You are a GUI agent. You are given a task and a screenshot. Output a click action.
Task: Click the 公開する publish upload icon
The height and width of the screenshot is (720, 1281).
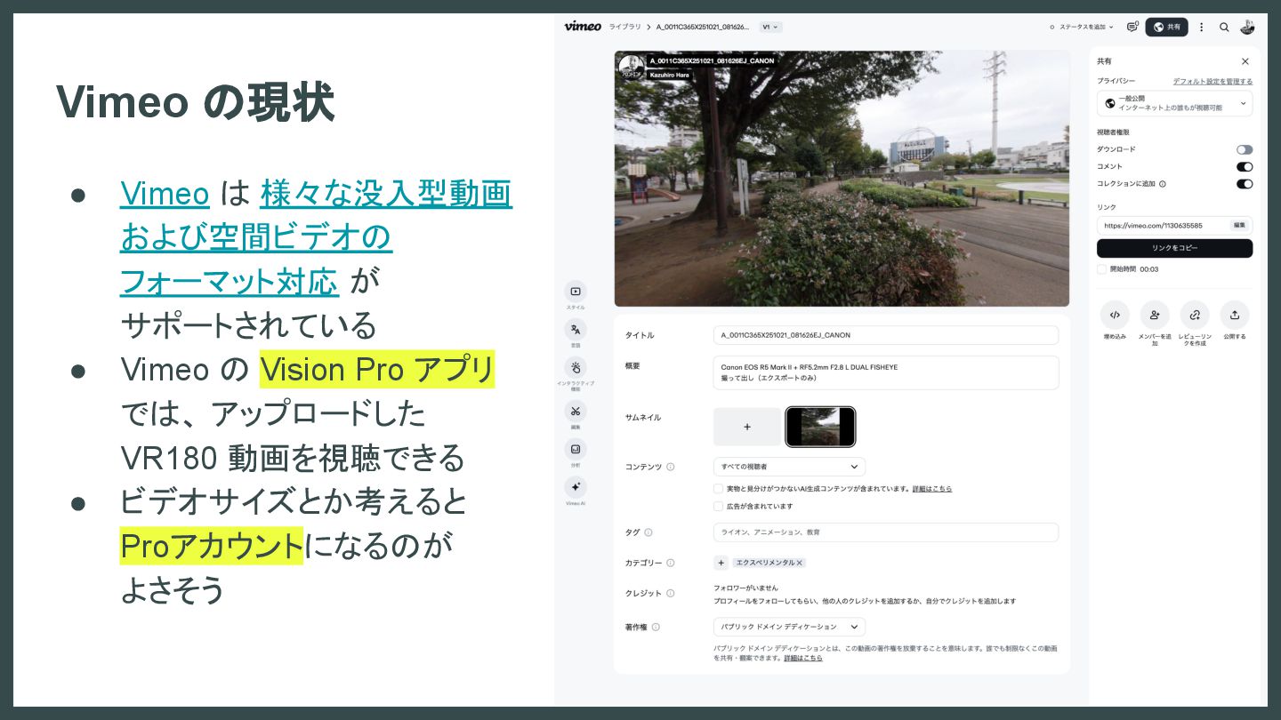click(1235, 315)
